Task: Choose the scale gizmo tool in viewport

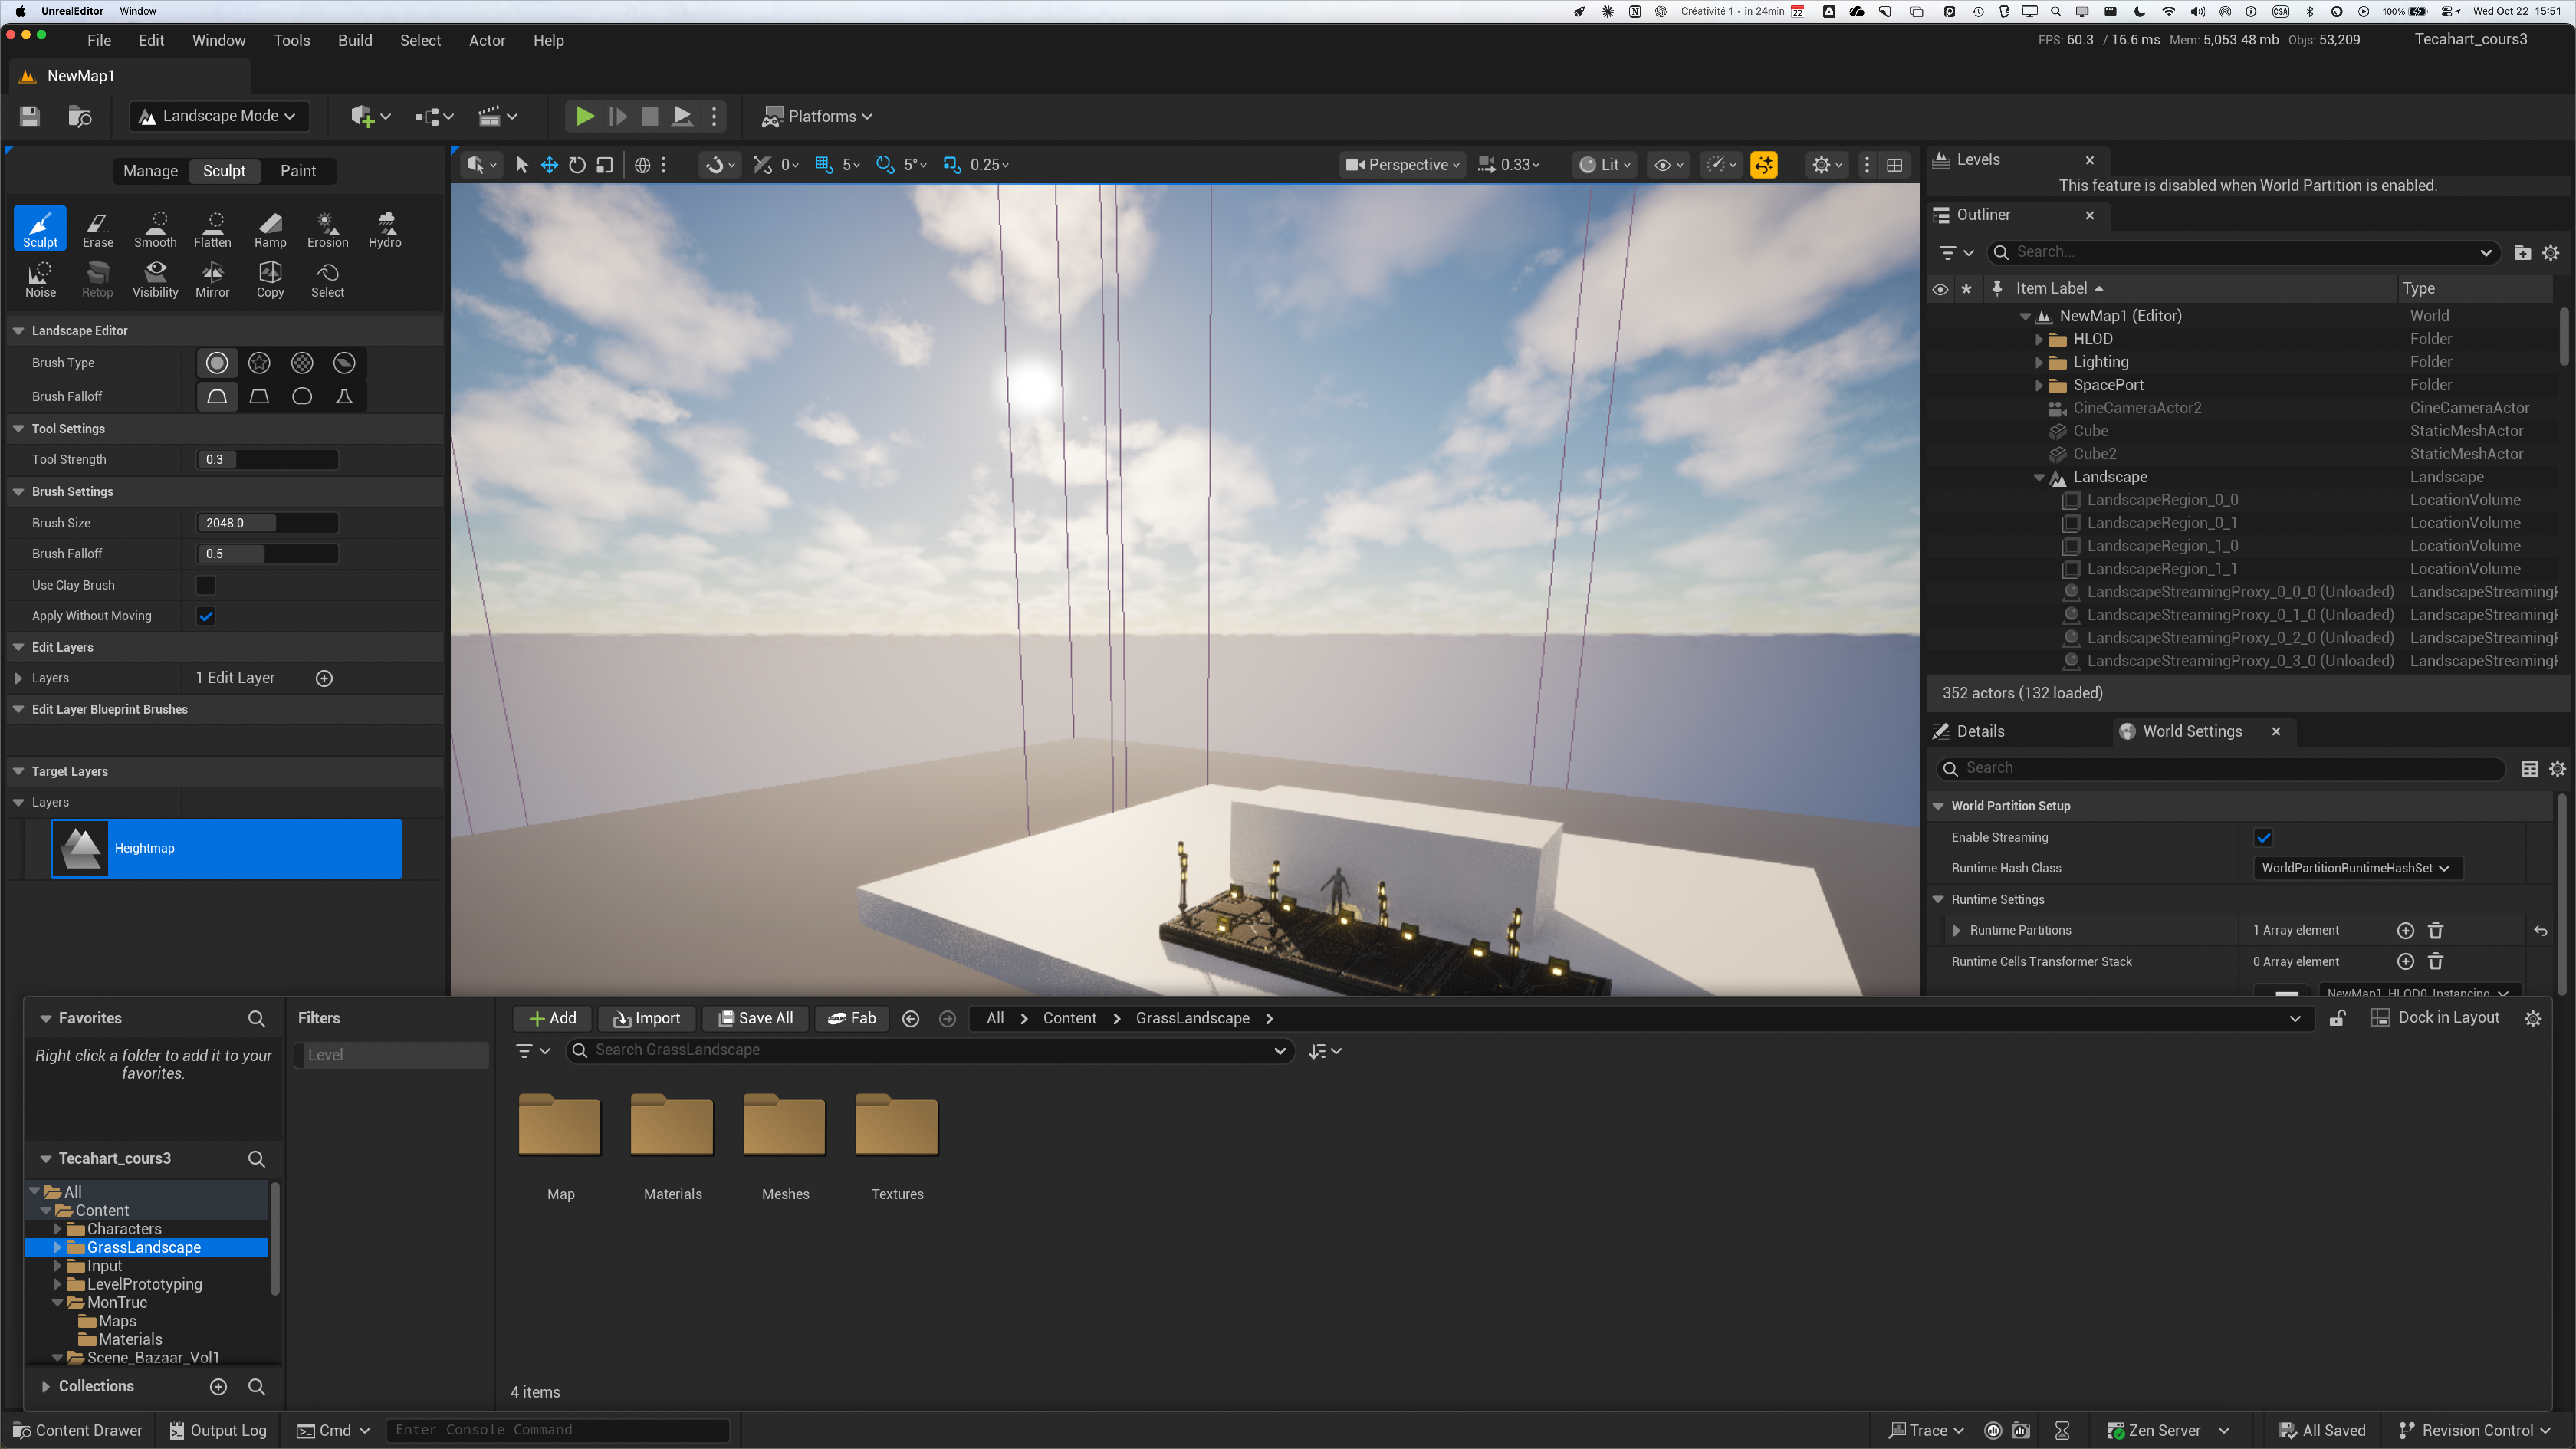Action: (x=605, y=165)
